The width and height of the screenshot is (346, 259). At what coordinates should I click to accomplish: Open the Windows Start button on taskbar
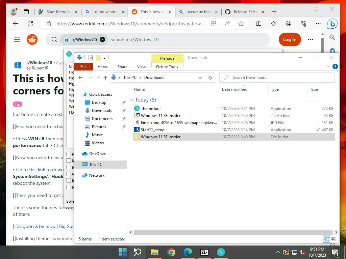(122, 252)
